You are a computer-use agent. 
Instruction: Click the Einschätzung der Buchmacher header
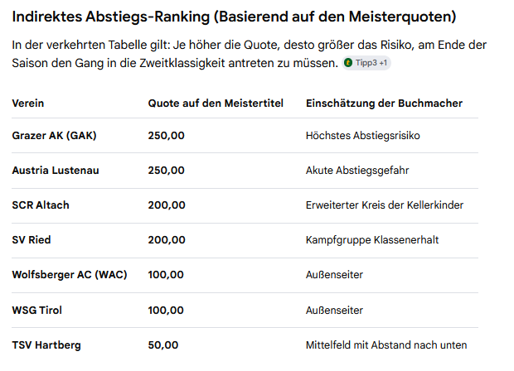click(384, 104)
